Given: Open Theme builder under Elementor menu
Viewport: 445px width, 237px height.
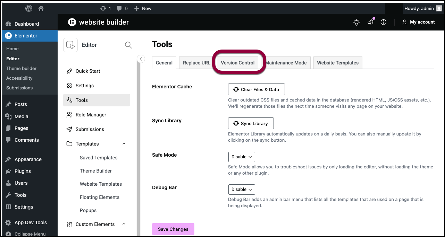Looking at the screenshot, I should point(22,68).
